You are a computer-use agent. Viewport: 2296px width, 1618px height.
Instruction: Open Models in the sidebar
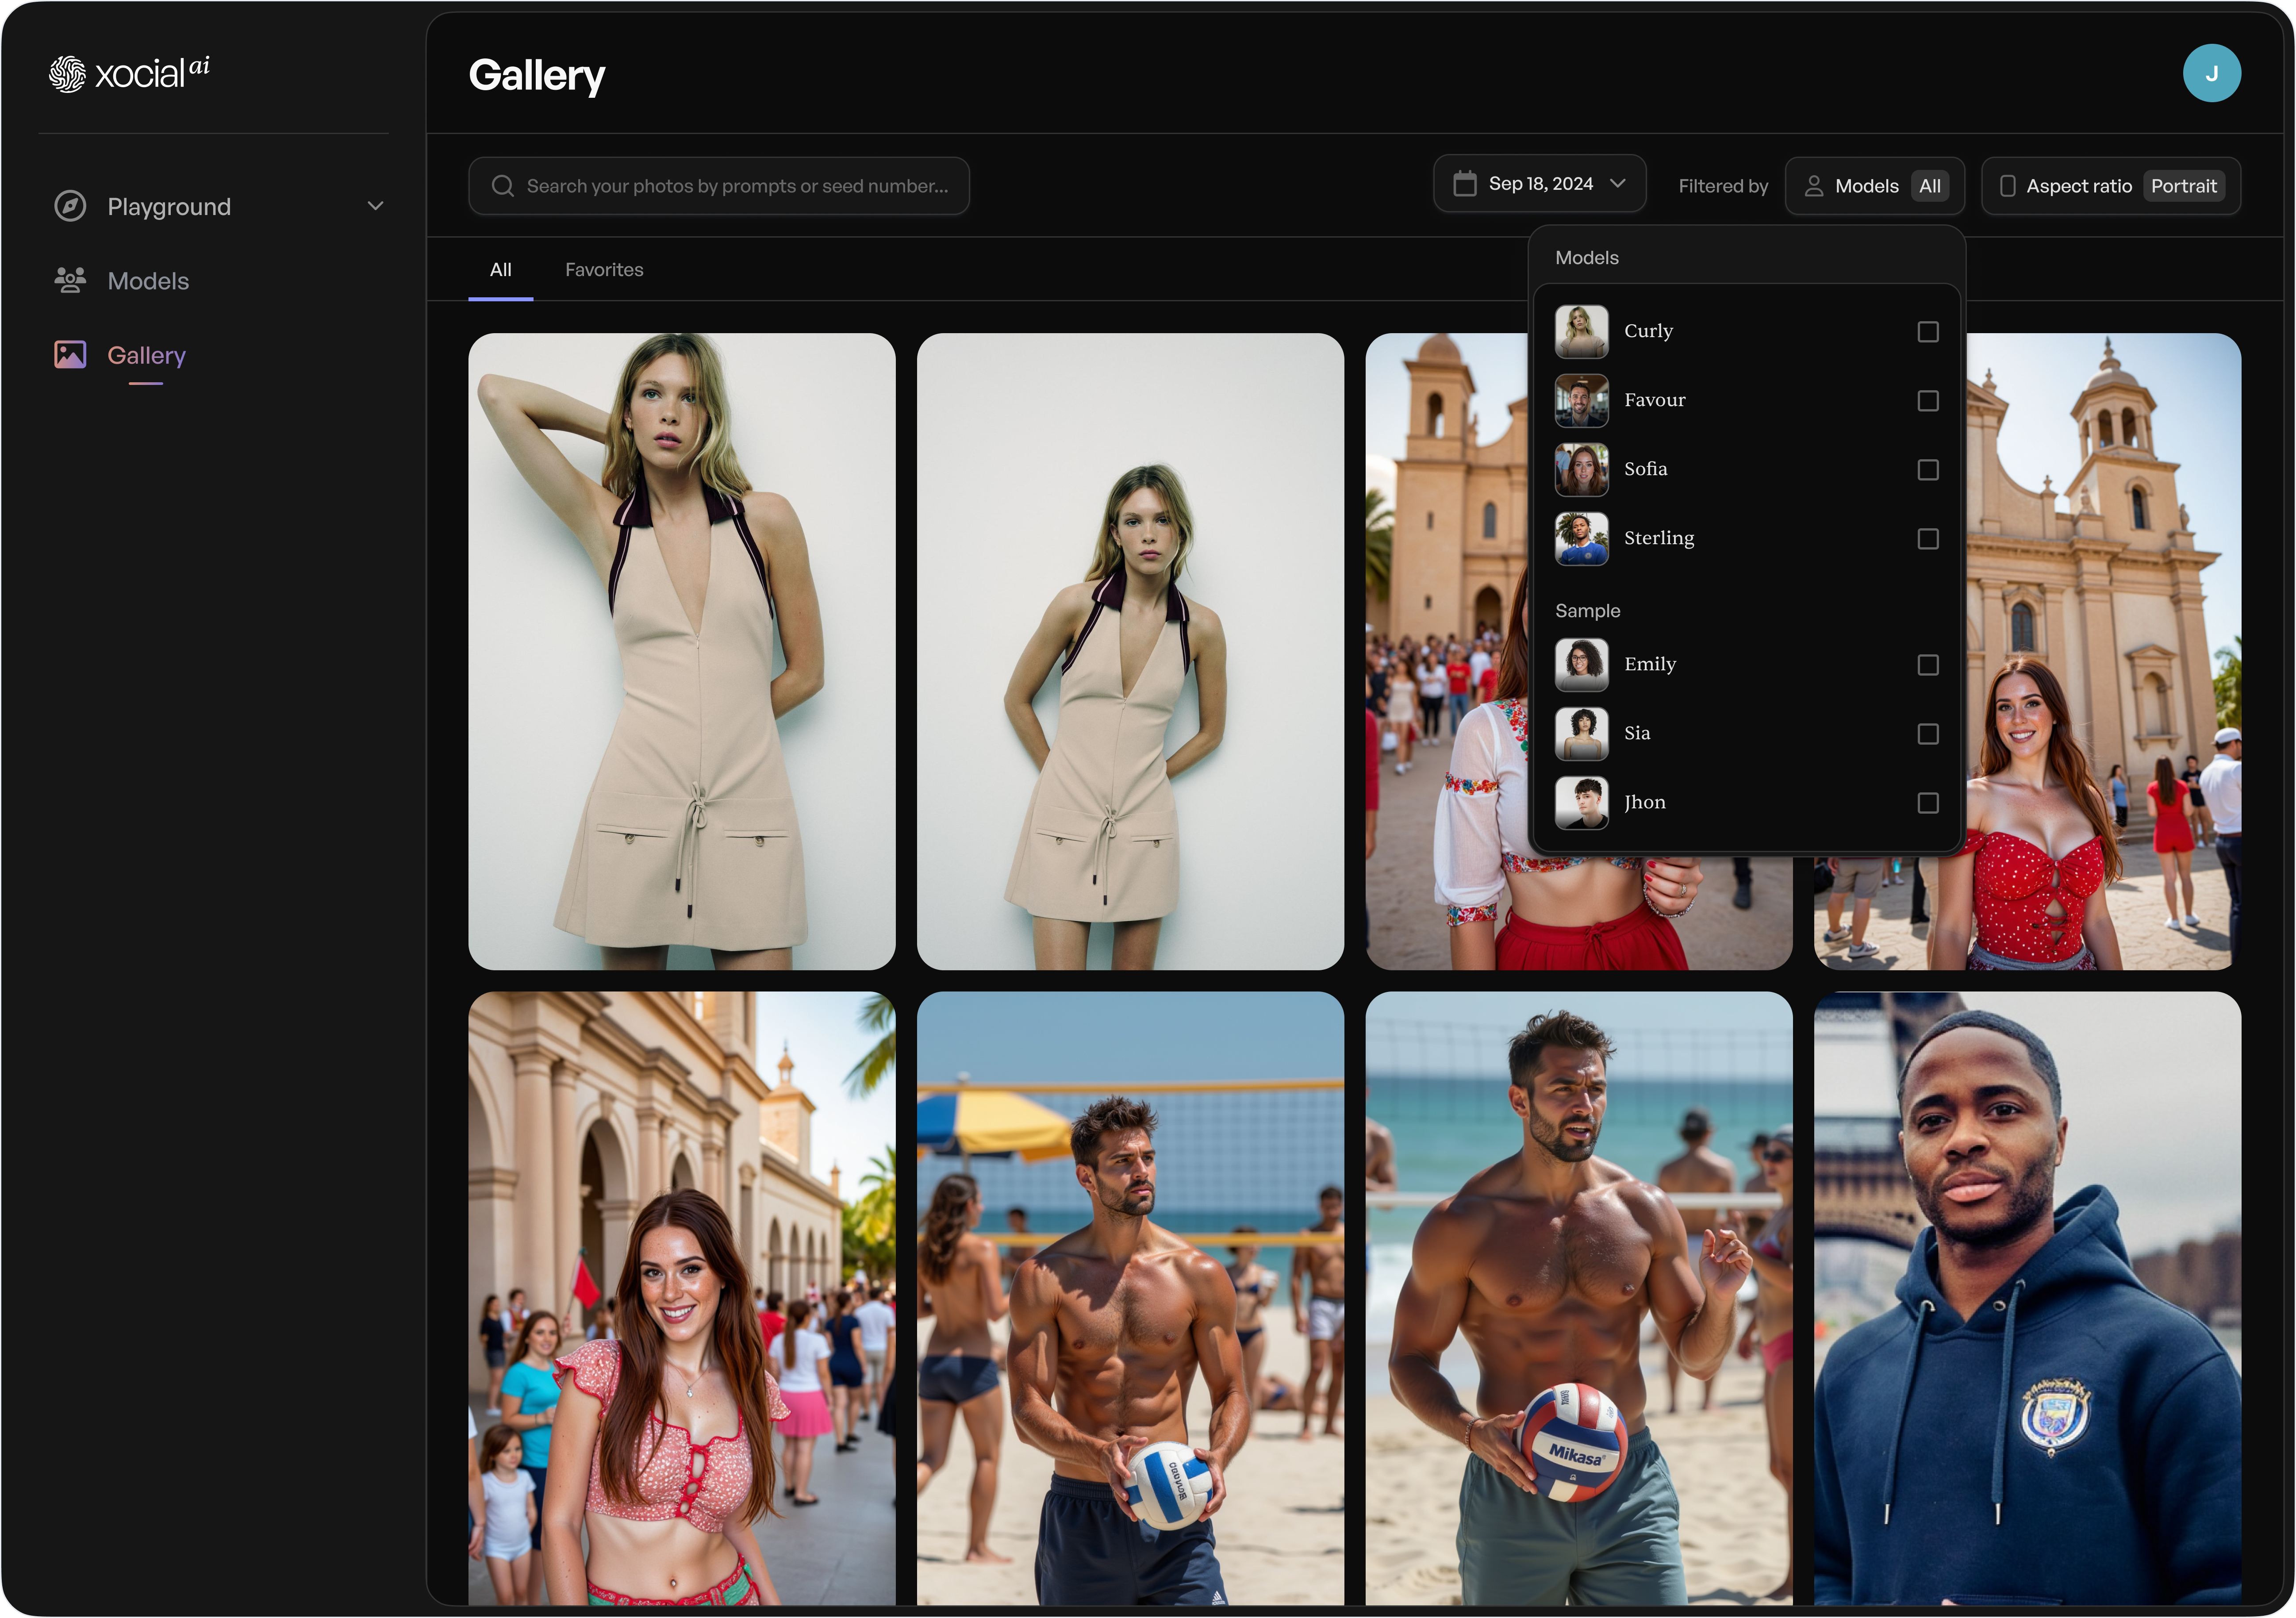148,281
